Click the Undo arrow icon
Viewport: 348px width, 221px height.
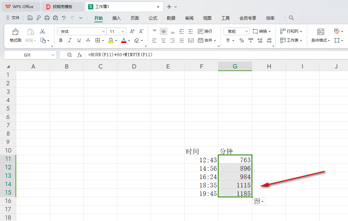tap(64, 18)
